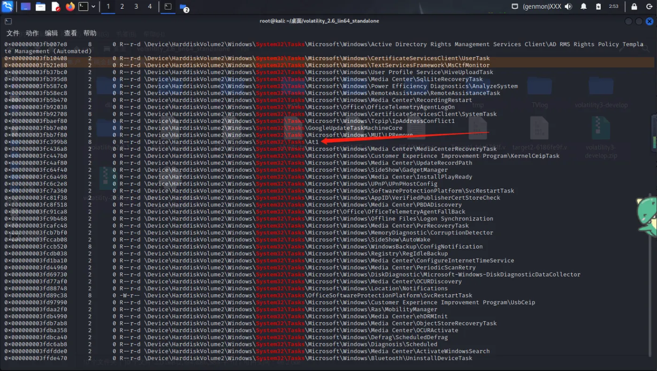Click the IpAddressConflict1 output line
657x371 pixels.
tap(229, 121)
